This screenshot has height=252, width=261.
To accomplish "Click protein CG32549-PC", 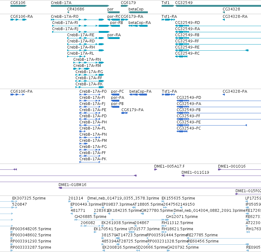I will tap(182, 131).
